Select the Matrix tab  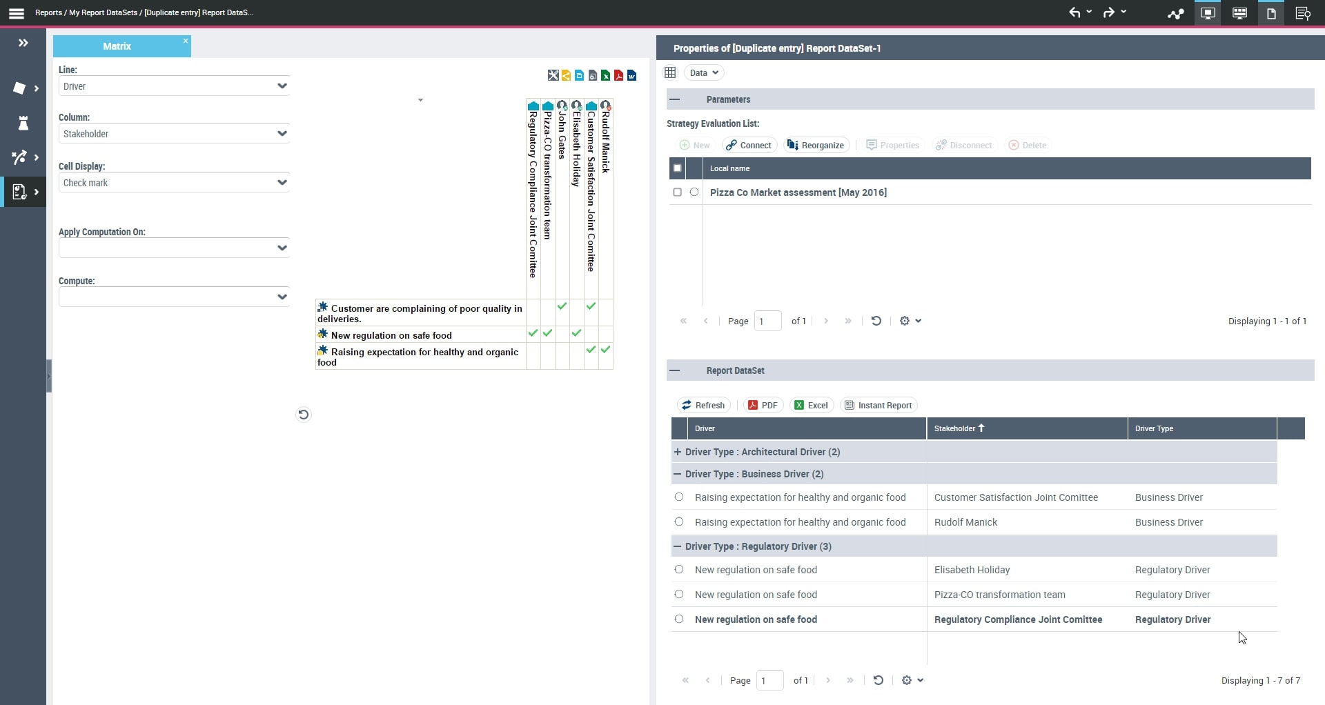point(117,46)
